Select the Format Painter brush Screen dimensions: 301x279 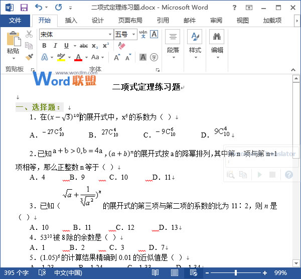29,57
